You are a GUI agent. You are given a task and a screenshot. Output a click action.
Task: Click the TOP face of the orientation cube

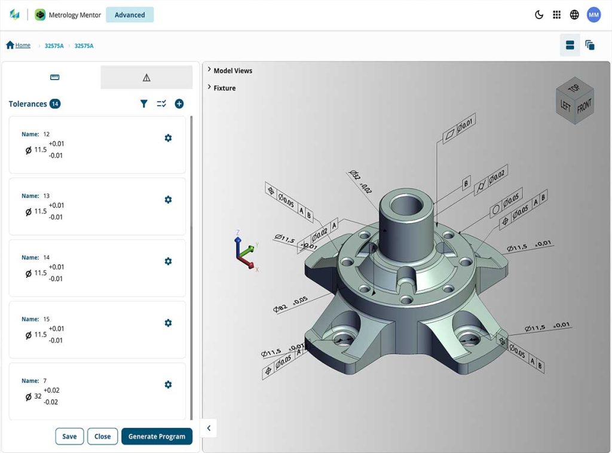(573, 90)
